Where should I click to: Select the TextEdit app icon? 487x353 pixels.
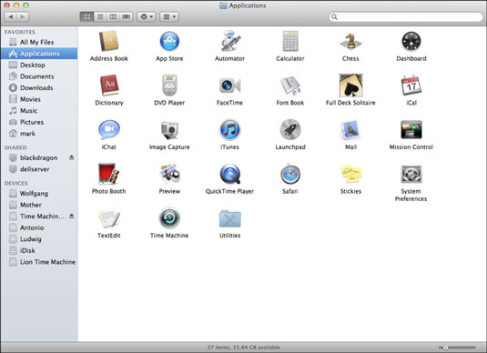point(108,218)
